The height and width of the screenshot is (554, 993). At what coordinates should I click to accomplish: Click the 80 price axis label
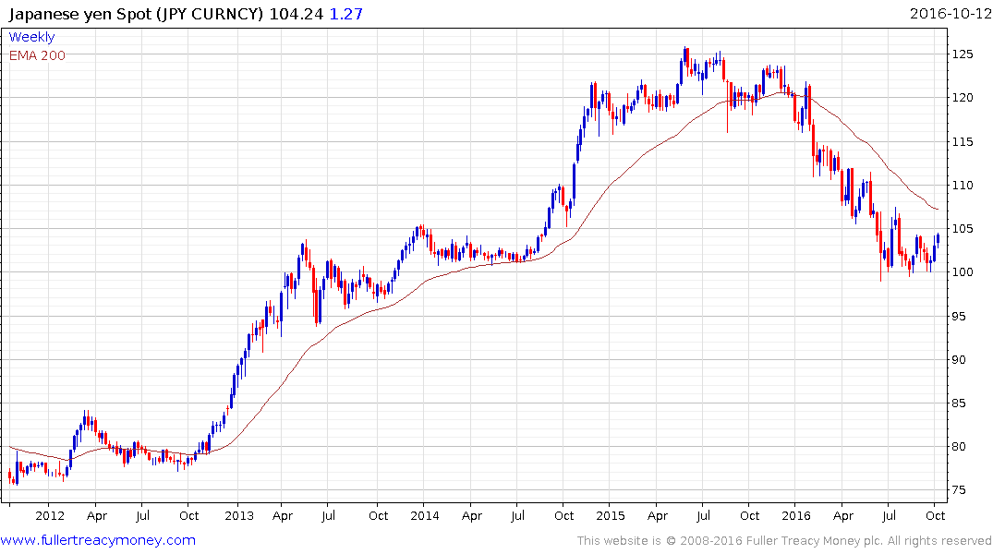click(x=960, y=446)
